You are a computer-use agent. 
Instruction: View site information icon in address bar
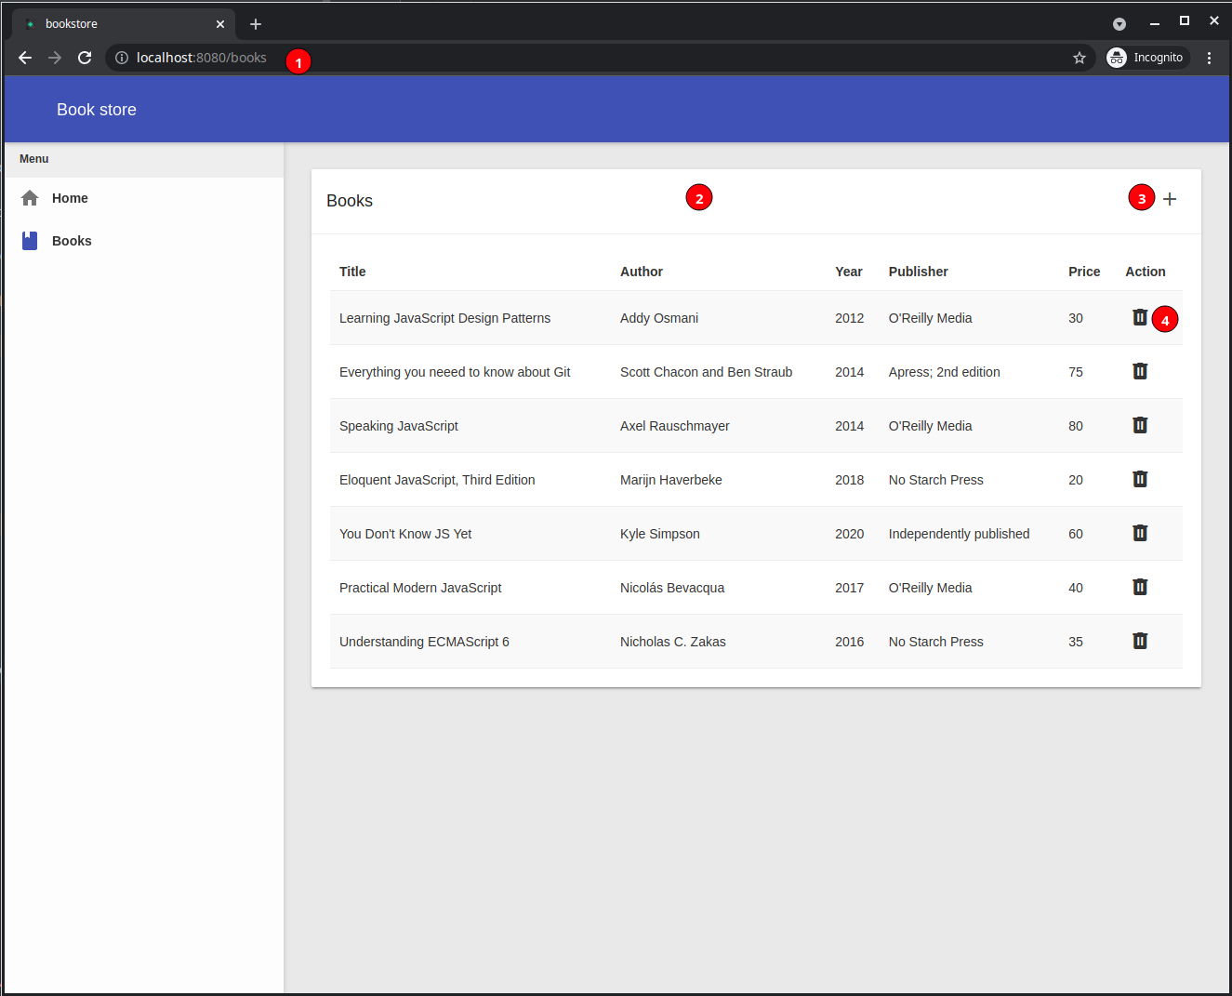(122, 58)
